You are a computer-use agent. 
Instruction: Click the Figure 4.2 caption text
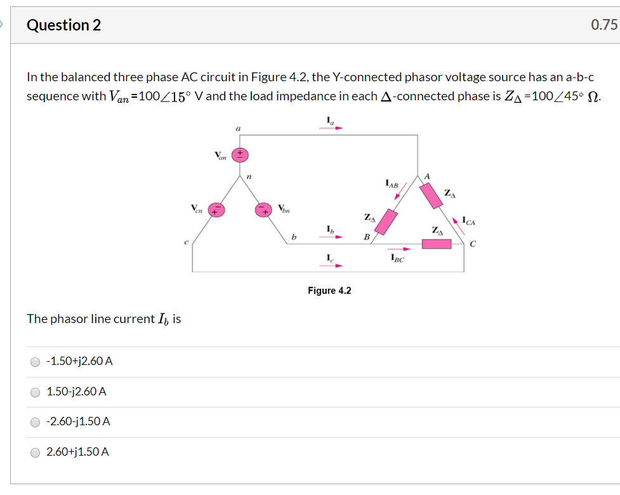coord(329,291)
